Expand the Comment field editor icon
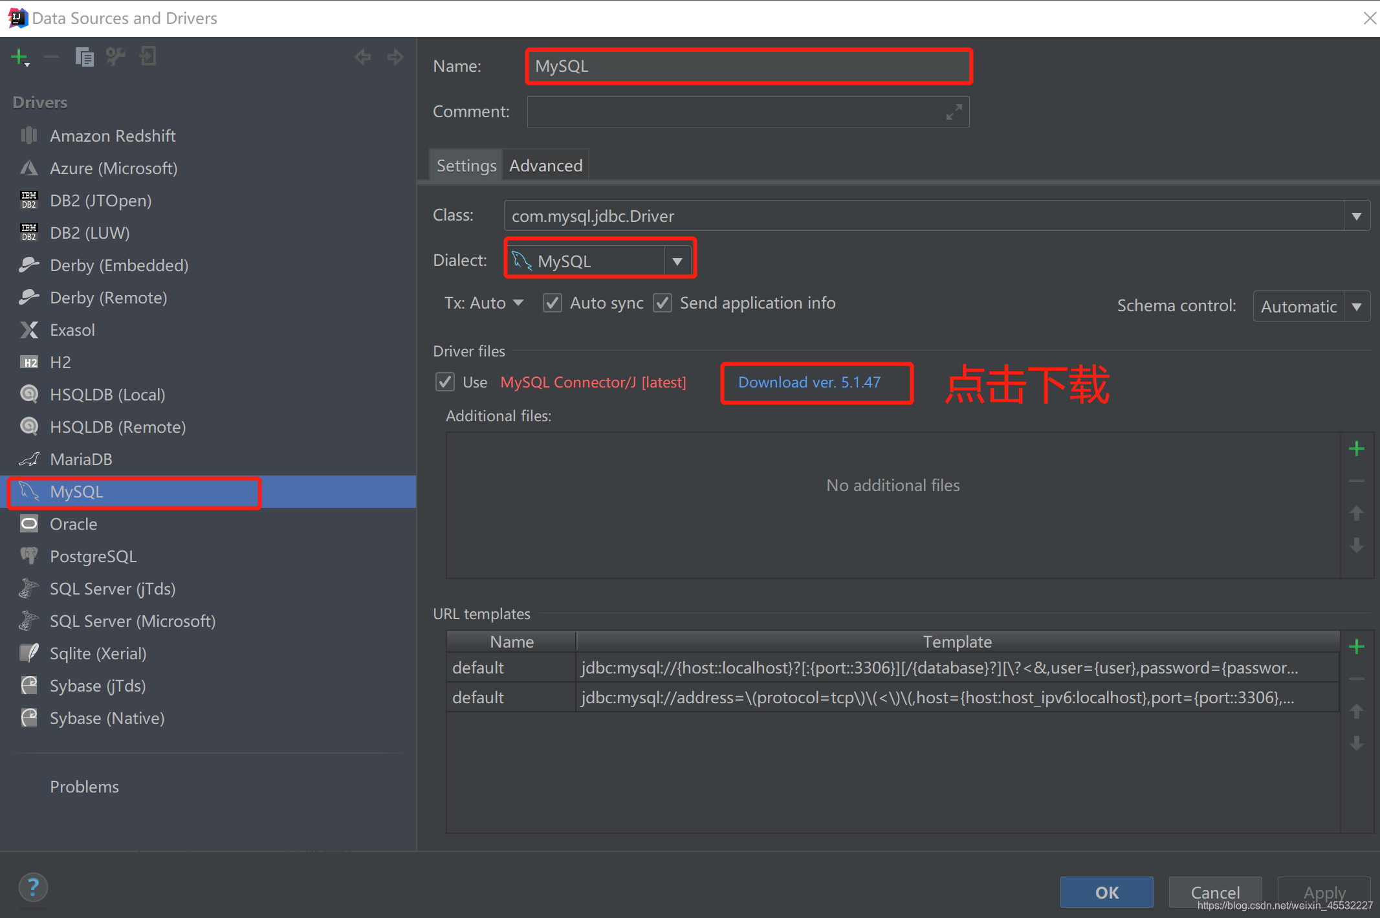 (954, 112)
